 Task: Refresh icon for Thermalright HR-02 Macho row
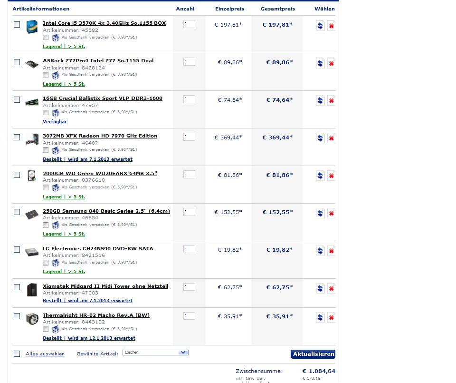pos(320,317)
